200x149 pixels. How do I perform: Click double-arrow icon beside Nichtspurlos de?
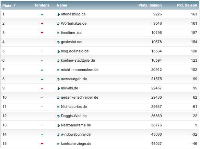click(58, 107)
